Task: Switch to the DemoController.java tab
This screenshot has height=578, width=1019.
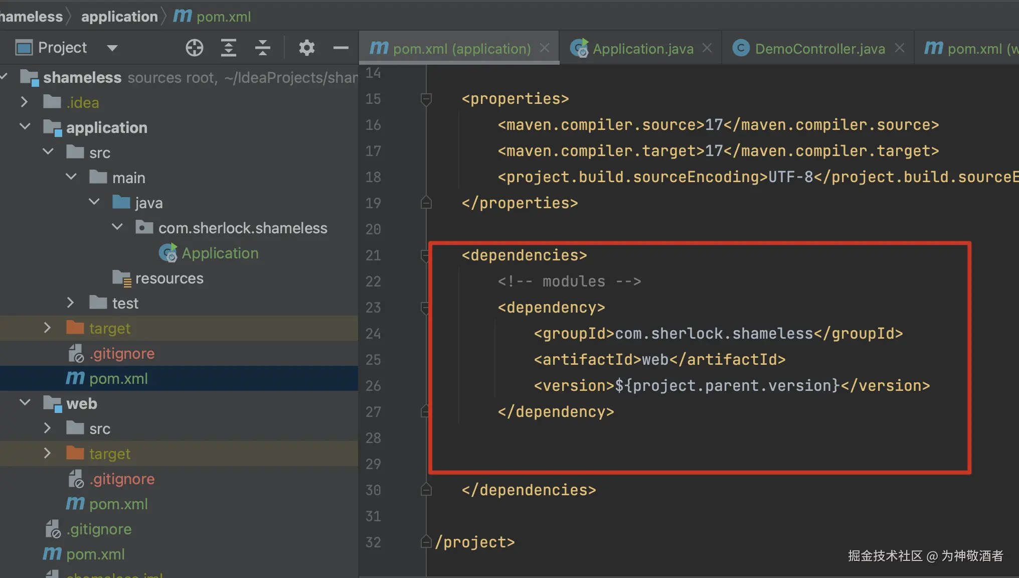Action: (x=819, y=49)
